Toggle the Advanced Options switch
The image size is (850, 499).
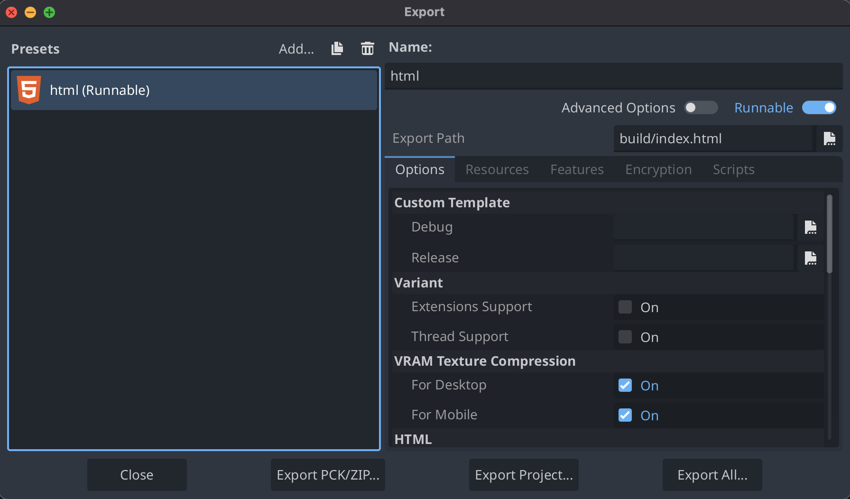(x=701, y=108)
